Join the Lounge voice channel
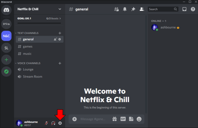198x128 pixels. click(x=40, y=69)
